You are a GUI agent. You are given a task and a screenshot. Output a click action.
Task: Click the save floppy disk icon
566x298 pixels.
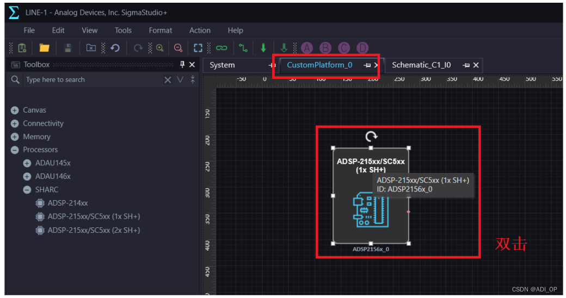[x=68, y=48]
